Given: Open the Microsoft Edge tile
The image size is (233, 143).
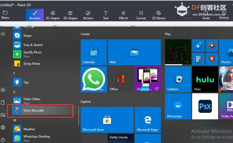Looking at the screenshot, I should [x=148, y=120].
